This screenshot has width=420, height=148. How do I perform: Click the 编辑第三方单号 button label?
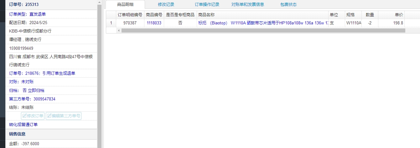tap(66, 116)
